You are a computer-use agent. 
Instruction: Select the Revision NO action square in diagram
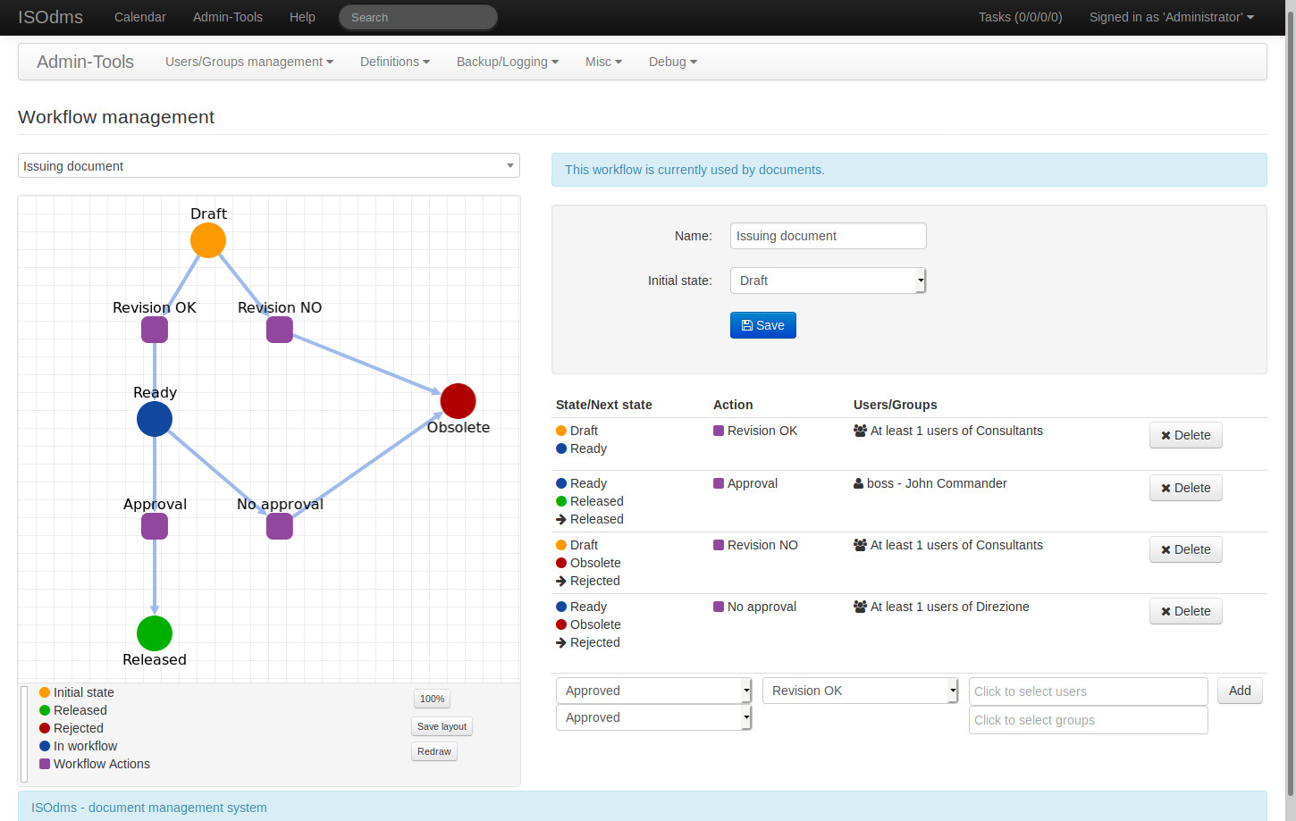(280, 330)
